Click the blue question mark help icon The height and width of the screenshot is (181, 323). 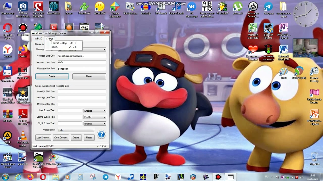[x=101, y=134]
